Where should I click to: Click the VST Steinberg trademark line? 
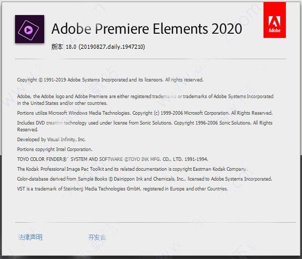point(123,188)
